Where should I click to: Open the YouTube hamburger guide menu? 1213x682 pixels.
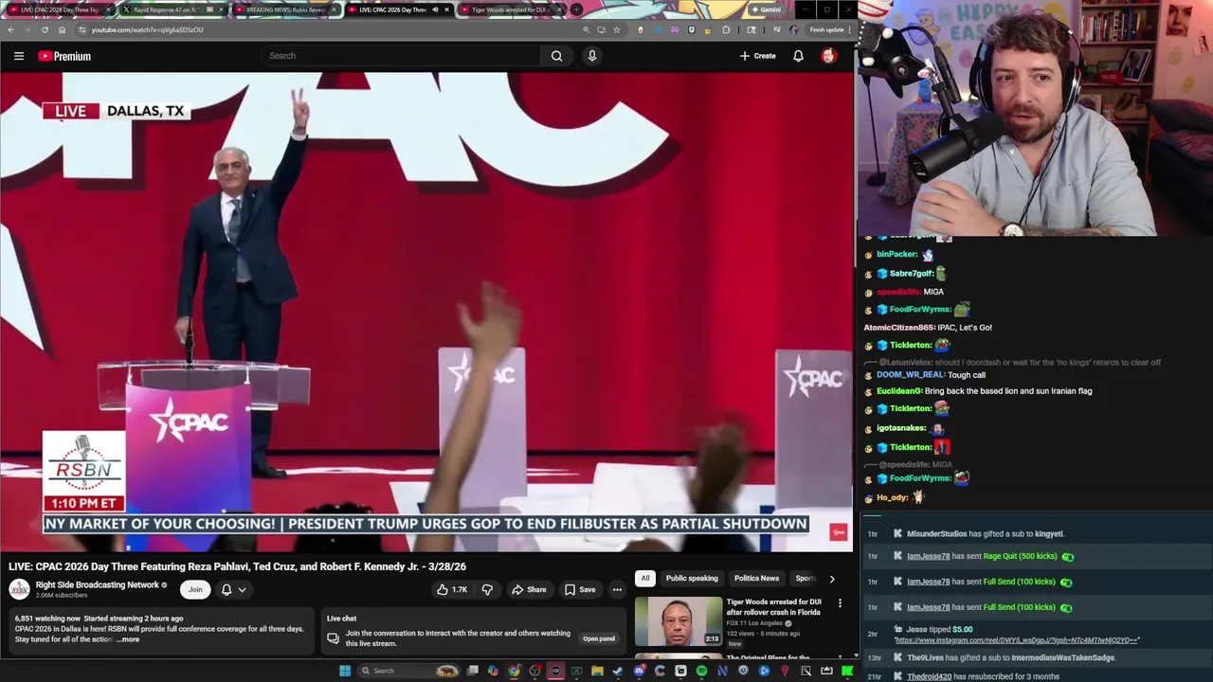[19, 56]
